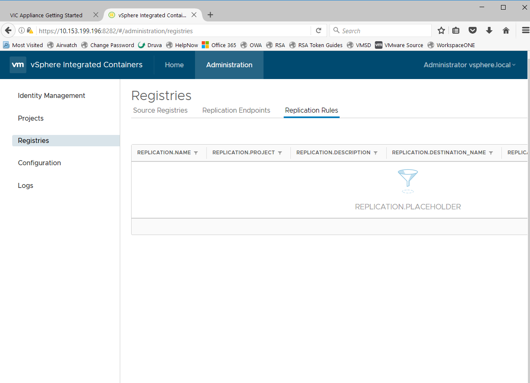Screen dimensions: 530x383
Task: Click the site information icon in URL bar
Action: pyautogui.click(x=22, y=31)
